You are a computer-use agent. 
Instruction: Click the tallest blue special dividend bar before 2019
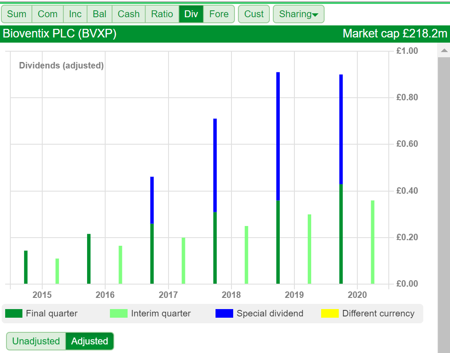(x=278, y=136)
